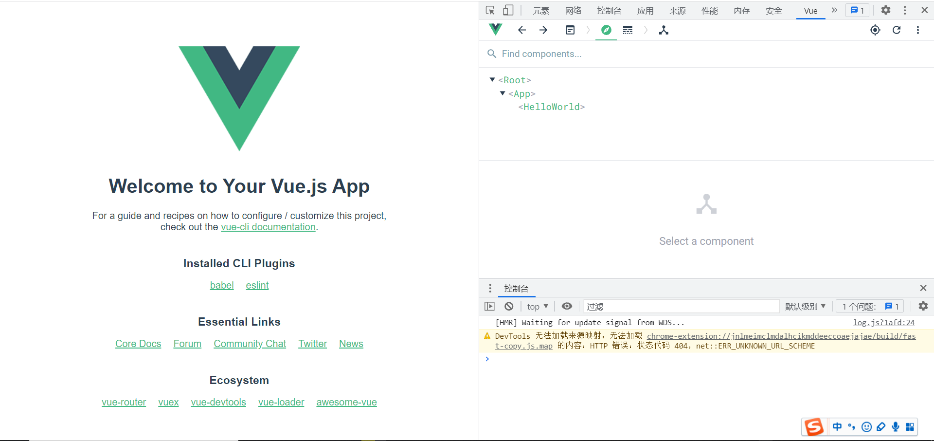934x441 pixels.
Task: Open DevTools settings gear
Action: click(885, 10)
